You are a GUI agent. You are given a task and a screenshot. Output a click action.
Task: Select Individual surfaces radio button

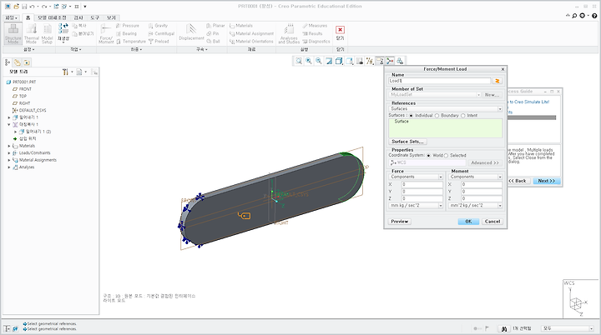[x=412, y=116]
